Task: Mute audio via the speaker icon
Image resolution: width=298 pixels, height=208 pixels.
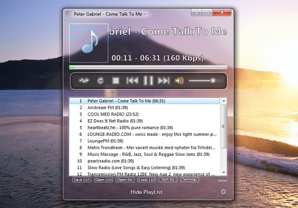Action: pyautogui.click(x=179, y=81)
